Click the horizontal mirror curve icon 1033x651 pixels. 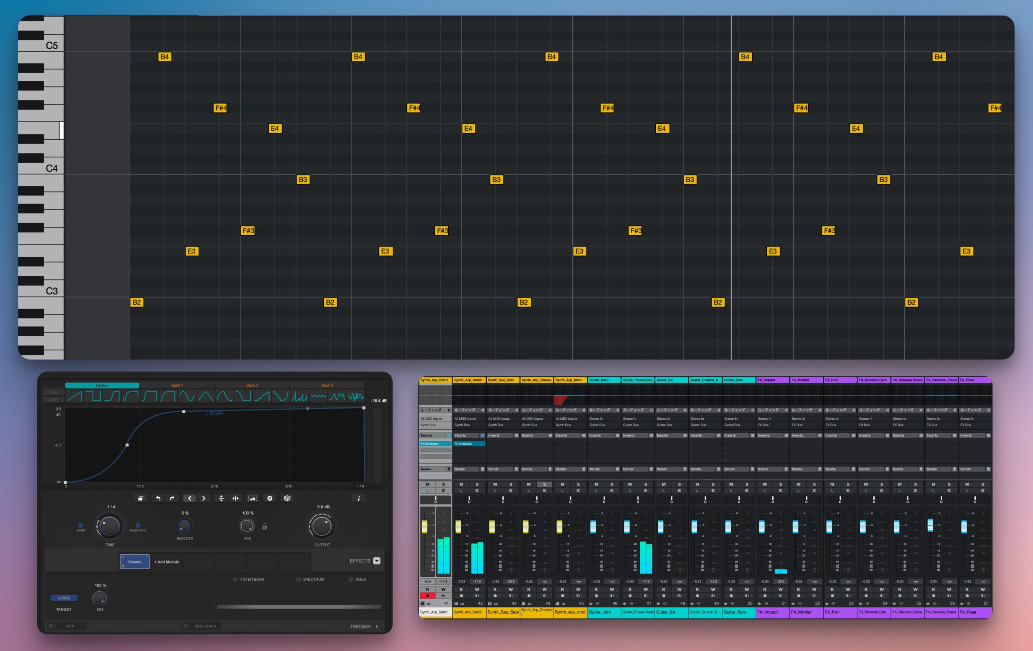tap(236, 498)
